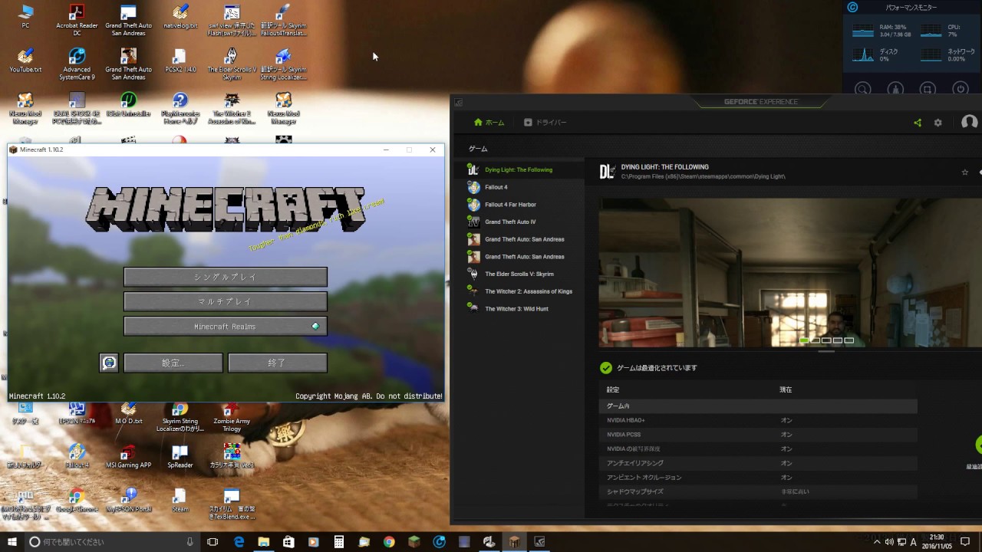Open GeForce Experience user account avatar
Image resolution: width=982 pixels, height=552 pixels.
[x=970, y=123]
